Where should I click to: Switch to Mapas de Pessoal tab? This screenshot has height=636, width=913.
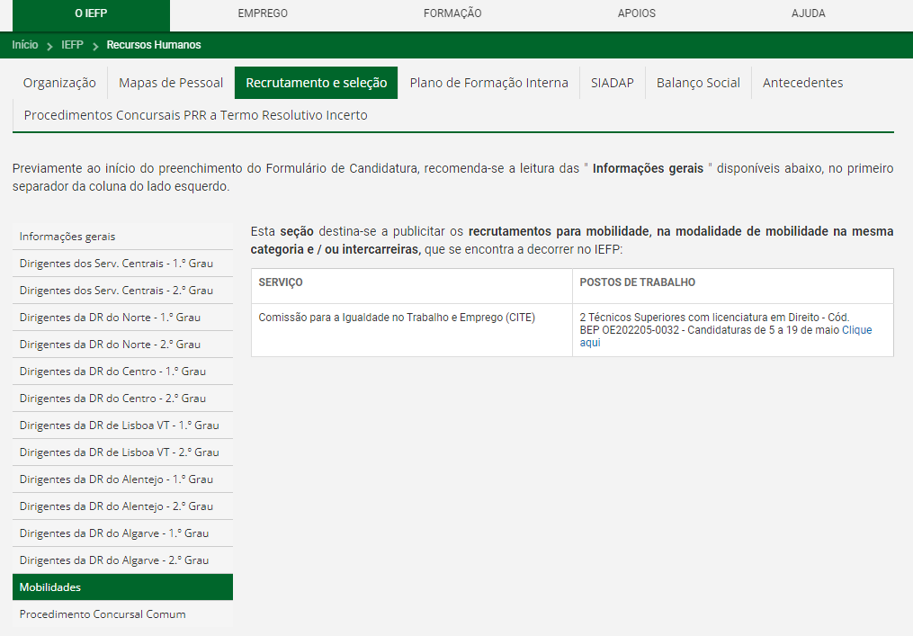(x=171, y=83)
